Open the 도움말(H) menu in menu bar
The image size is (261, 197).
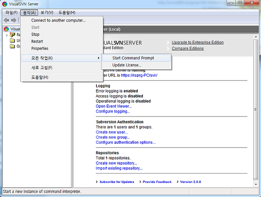tap(67, 13)
